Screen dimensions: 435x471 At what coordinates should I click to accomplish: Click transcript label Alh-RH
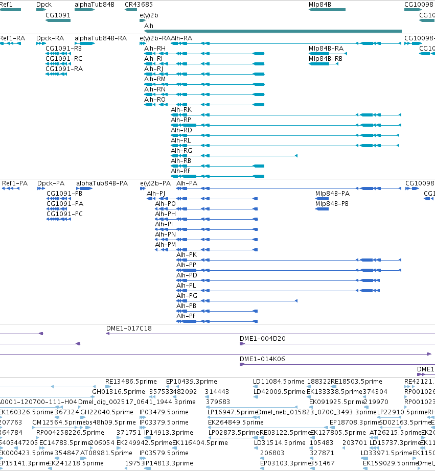click(155, 49)
